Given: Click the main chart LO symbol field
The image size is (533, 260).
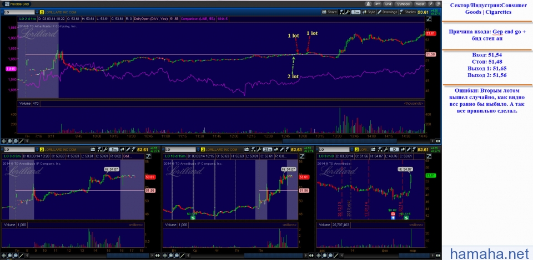Looking at the screenshot, I should pyautogui.click(x=19, y=12).
